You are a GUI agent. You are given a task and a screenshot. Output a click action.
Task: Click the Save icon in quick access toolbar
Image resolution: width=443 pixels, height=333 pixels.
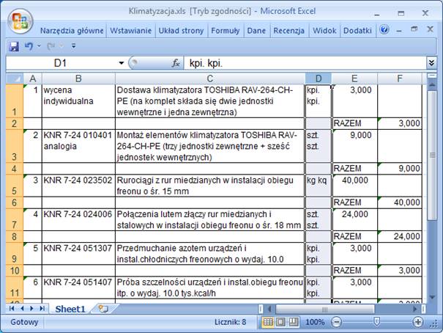13,45
